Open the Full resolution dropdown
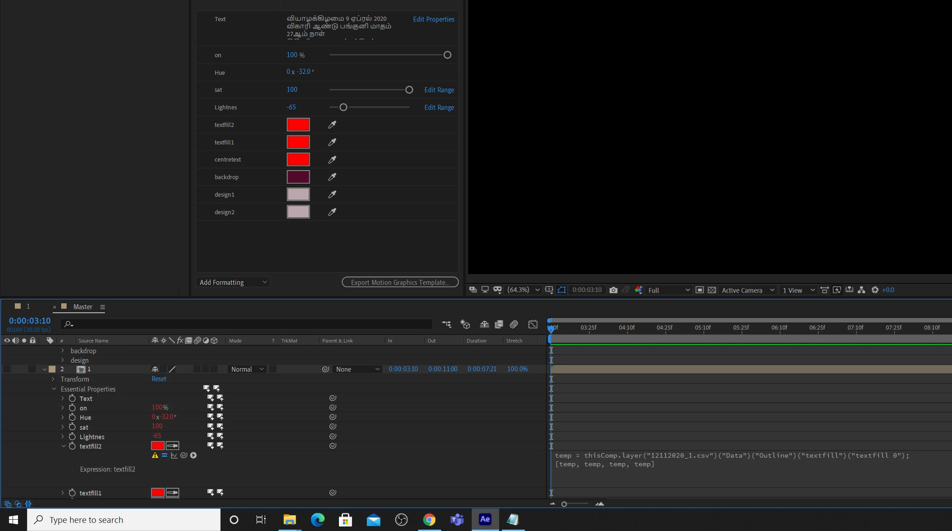This screenshot has height=531, width=952. coord(668,290)
